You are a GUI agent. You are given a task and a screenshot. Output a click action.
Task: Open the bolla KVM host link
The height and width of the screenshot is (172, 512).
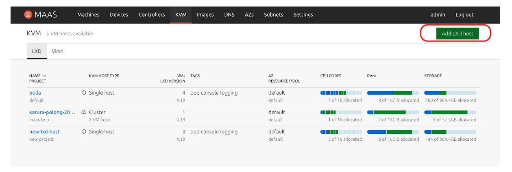tap(35, 93)
